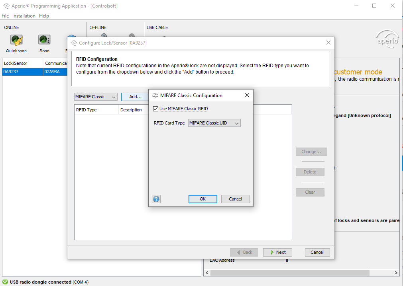The height and width of the screenshot is (286, 403).
Task: Click the EAC Address label
Action: 222,261
